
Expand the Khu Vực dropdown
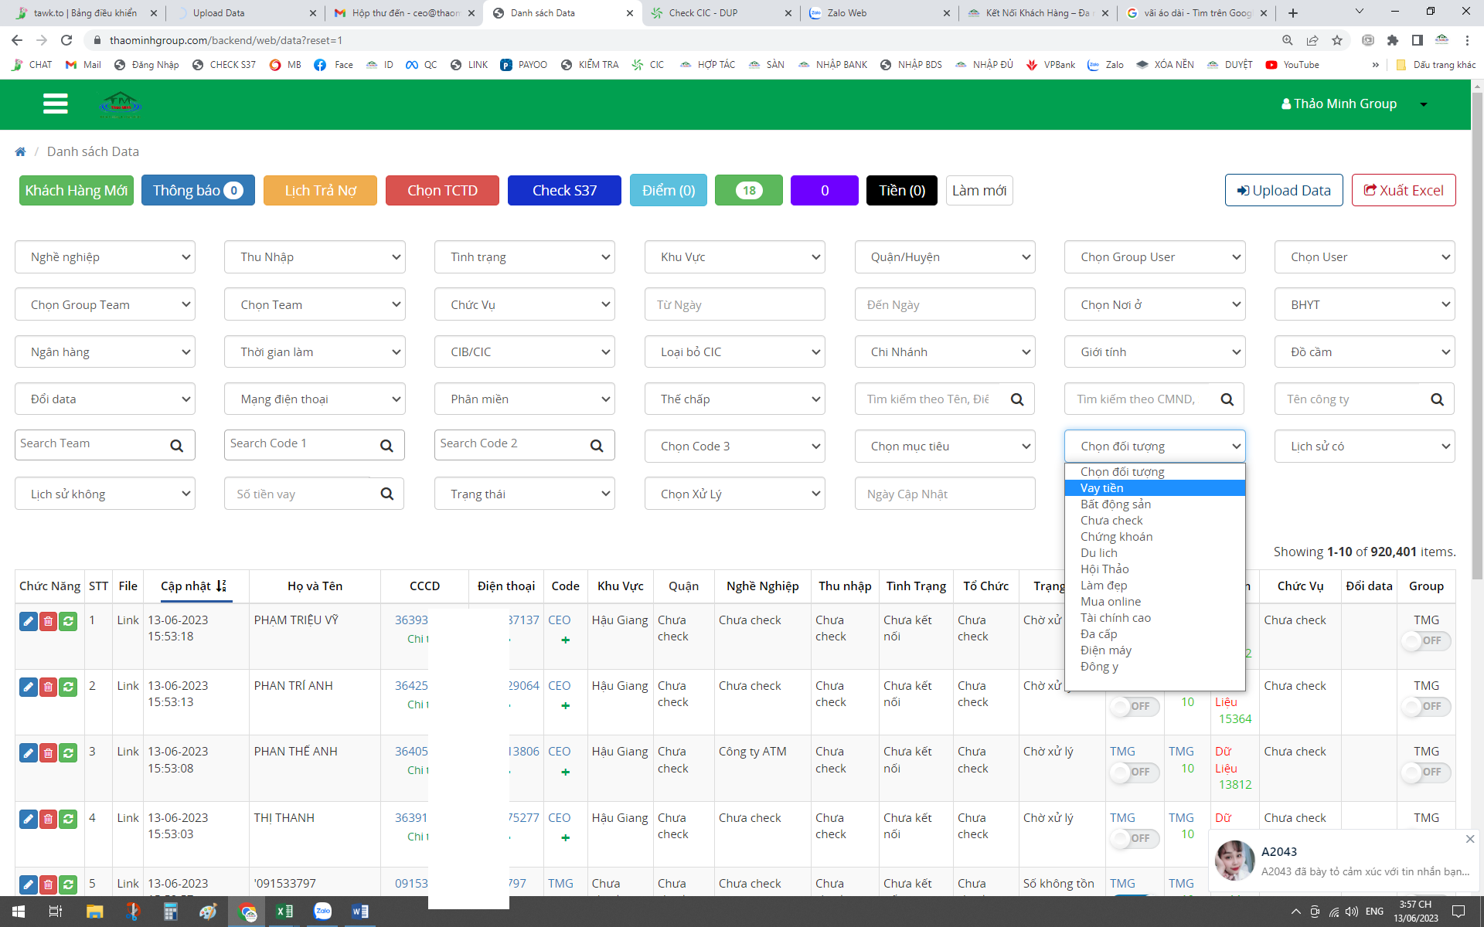pyautogui.click(x=735, y=257)
